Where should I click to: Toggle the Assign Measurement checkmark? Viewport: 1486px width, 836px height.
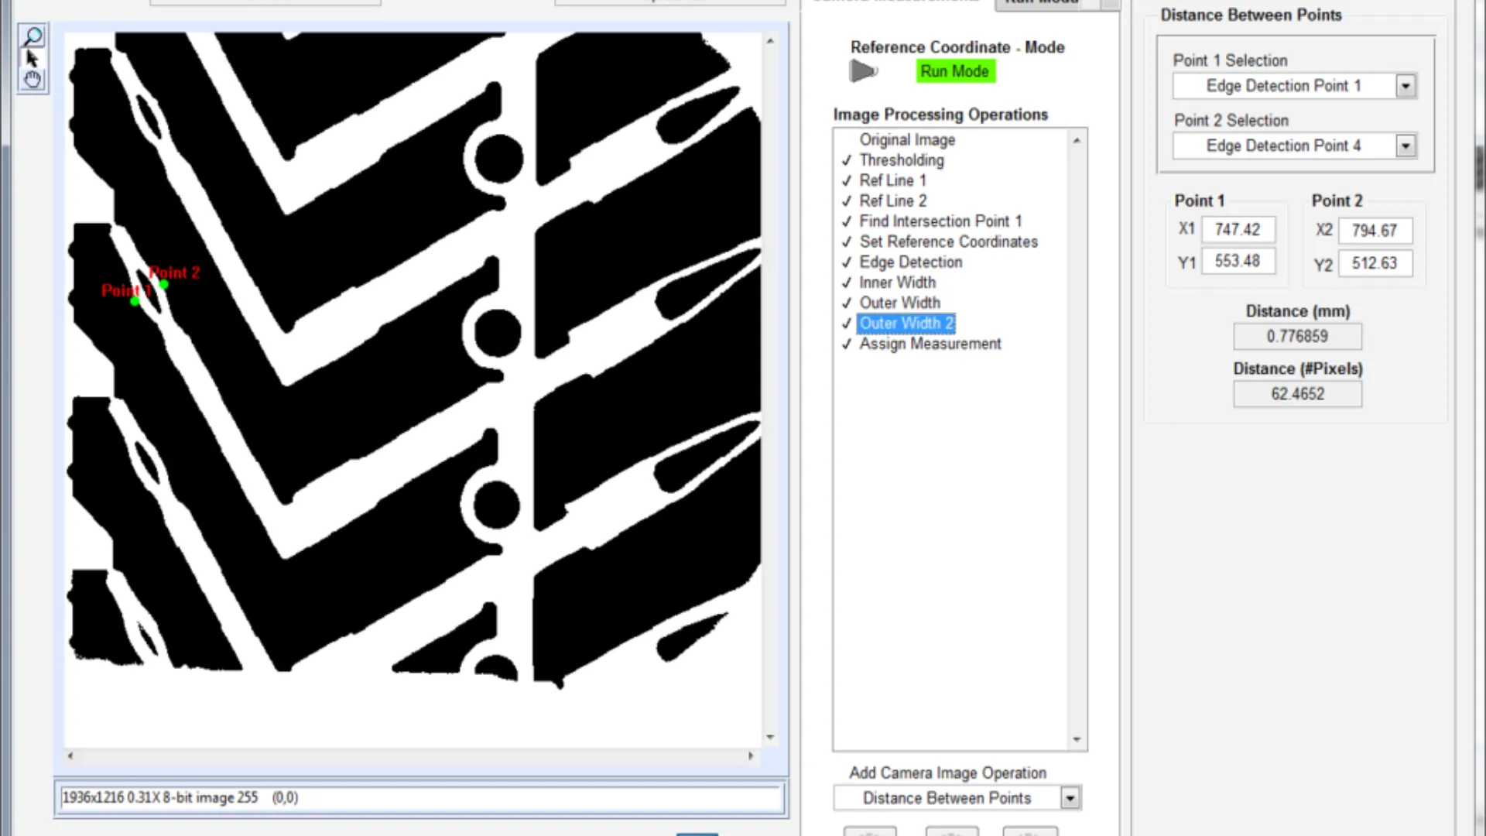tap(847, 344)
